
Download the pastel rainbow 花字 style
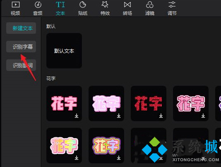click(x=77, y=158)
